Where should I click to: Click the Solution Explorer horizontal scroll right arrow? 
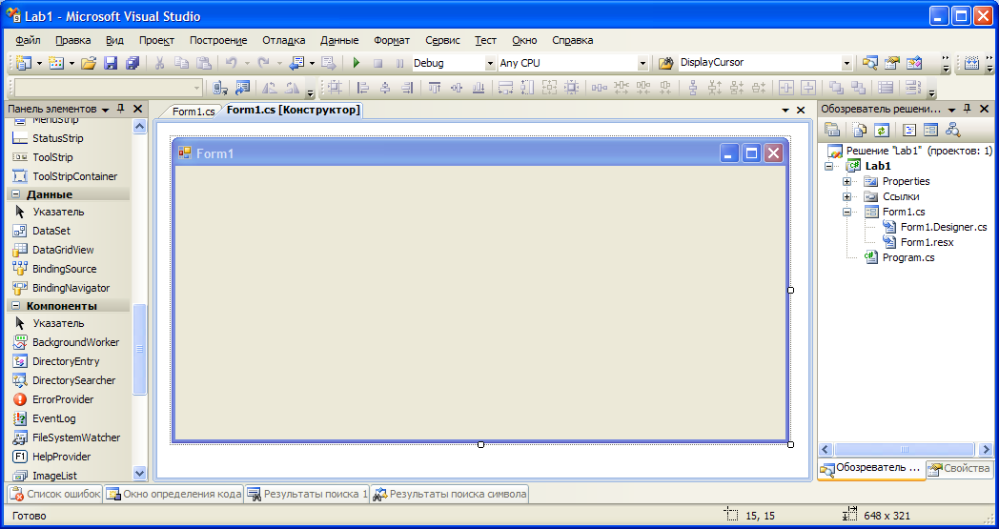click(x=986, y=449)
